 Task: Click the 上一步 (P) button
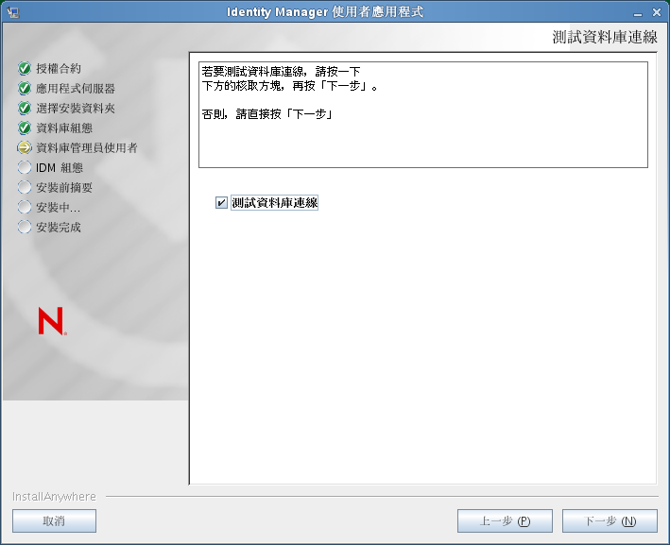505,521
